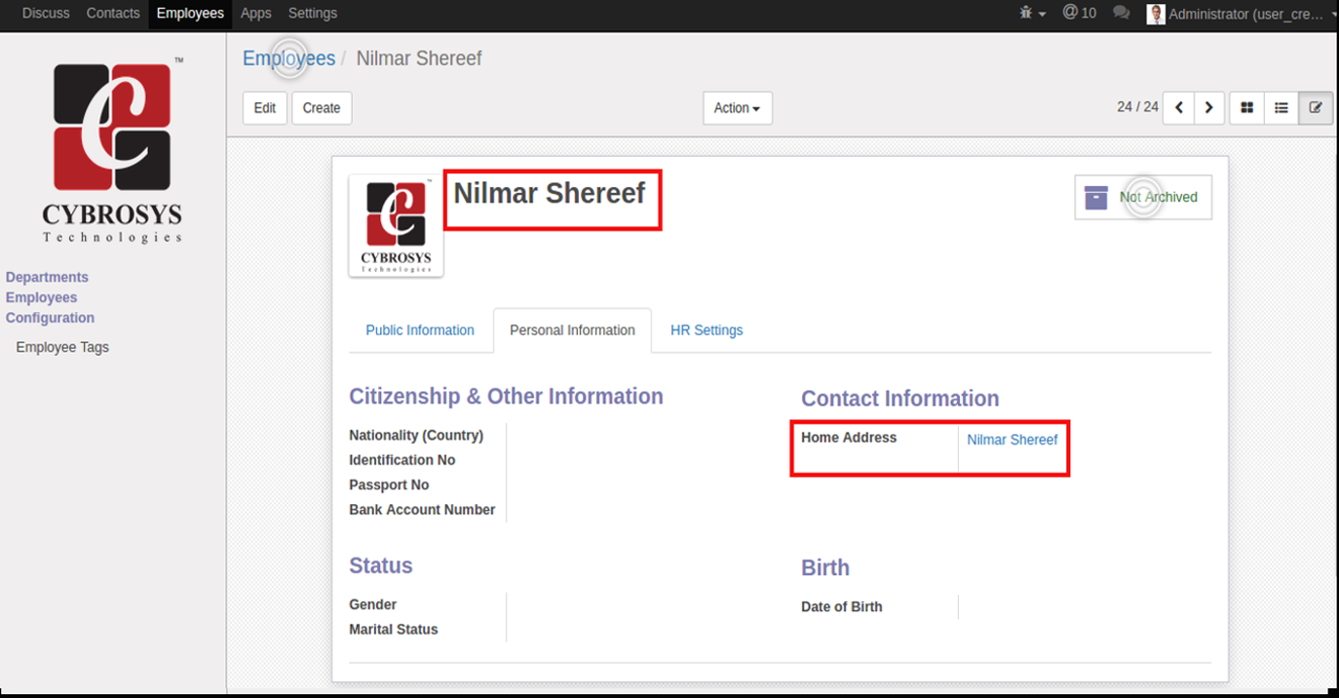Click the Nilmar Shereef name heading
The image size is (1339, 698).
coord(550,193)
